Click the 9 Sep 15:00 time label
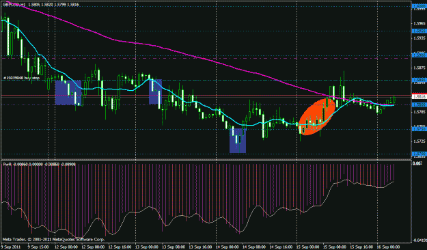The image size is (427, 250). pyautogui.click(x=38, y=247)
